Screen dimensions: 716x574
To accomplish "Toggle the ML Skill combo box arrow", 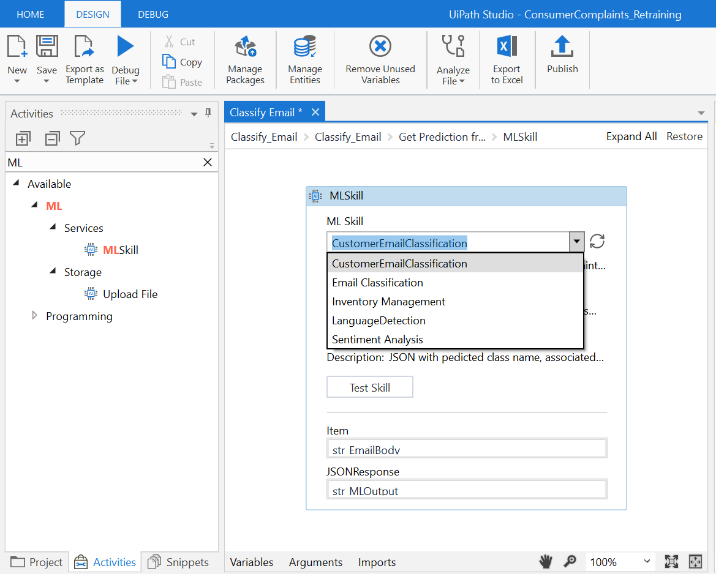I will 577,241.
